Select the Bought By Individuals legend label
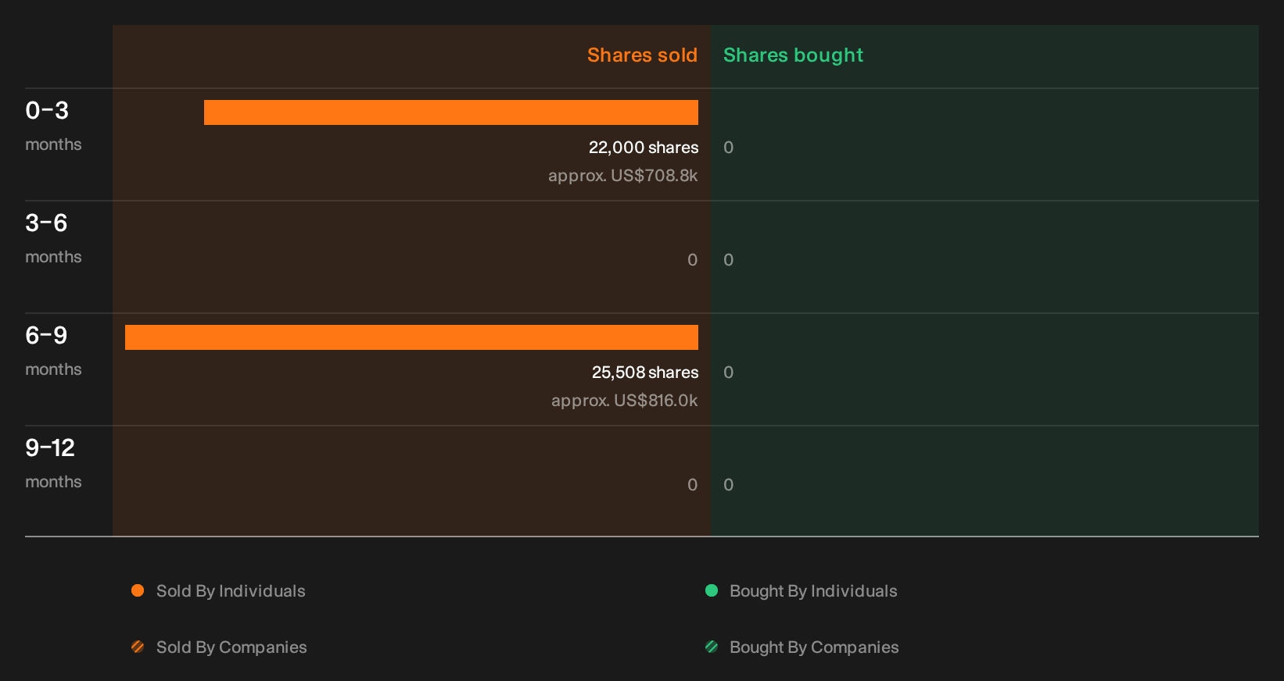The image size is (1284, 681). (813, 591)
